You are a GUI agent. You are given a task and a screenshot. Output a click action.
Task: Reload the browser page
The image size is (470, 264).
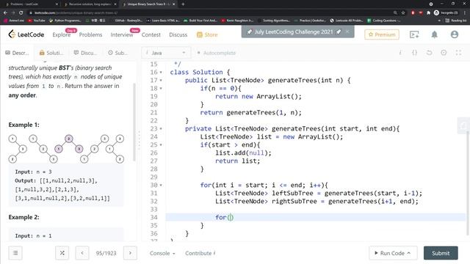coord(21,12)
